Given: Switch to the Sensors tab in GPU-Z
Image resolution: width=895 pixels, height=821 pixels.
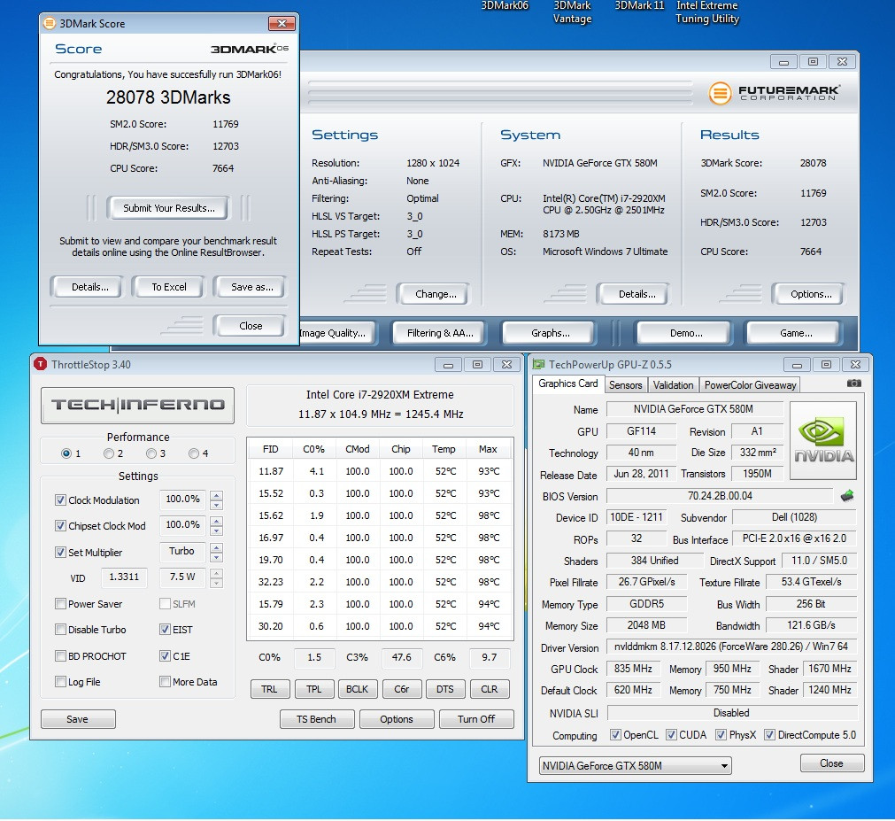Looking at the screenshot, I should (625, 384).
